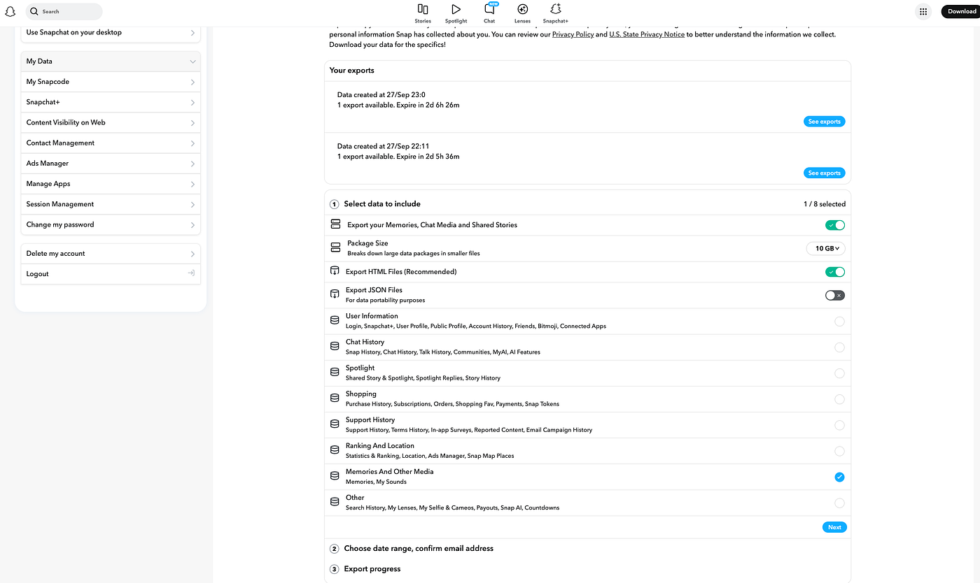Screen dimensions: 980x583
Task: Open the Lenses section
Action: point(522,13)
